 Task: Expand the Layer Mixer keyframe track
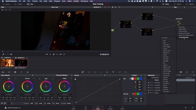(154, 90)
